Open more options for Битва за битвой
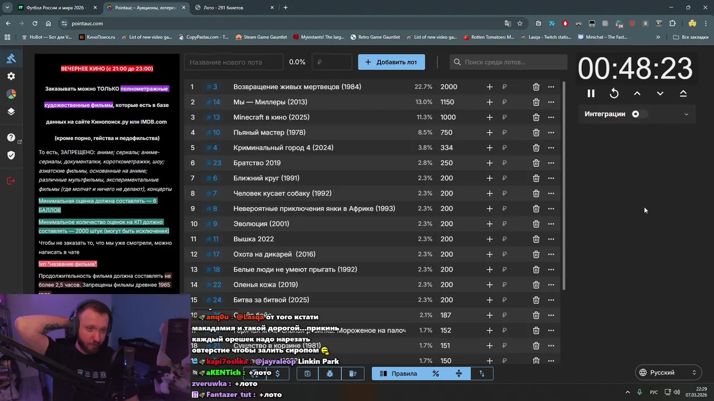 (x=551, y=300)
